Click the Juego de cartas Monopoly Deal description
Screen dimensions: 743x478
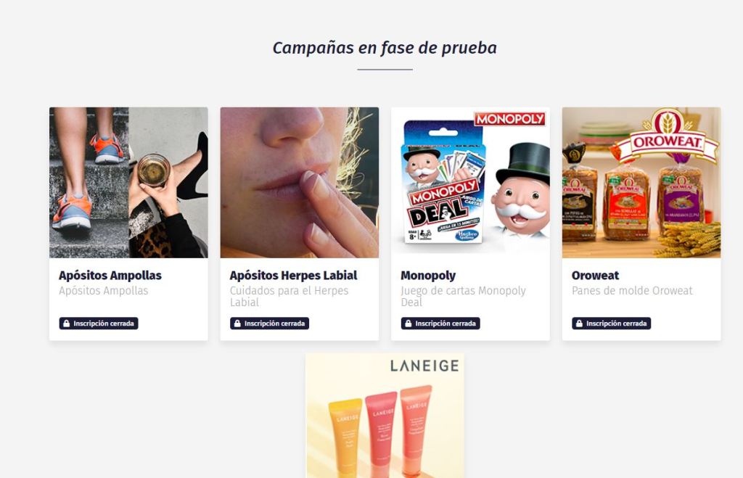click(x=463, y=297)
